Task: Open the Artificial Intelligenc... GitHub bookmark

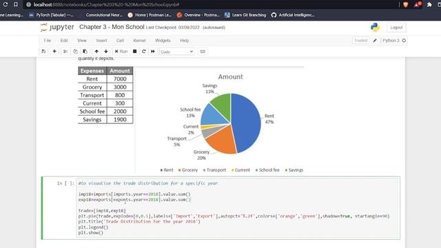Action: [293, 15]
